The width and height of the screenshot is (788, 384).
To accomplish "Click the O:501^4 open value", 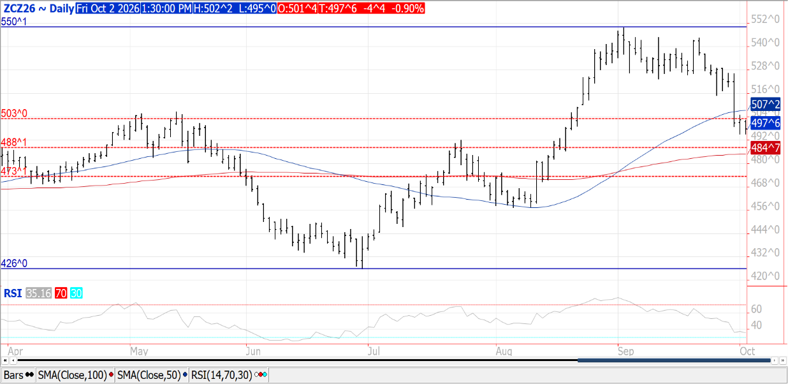I will pyautogui.click(x=298, y=9).
